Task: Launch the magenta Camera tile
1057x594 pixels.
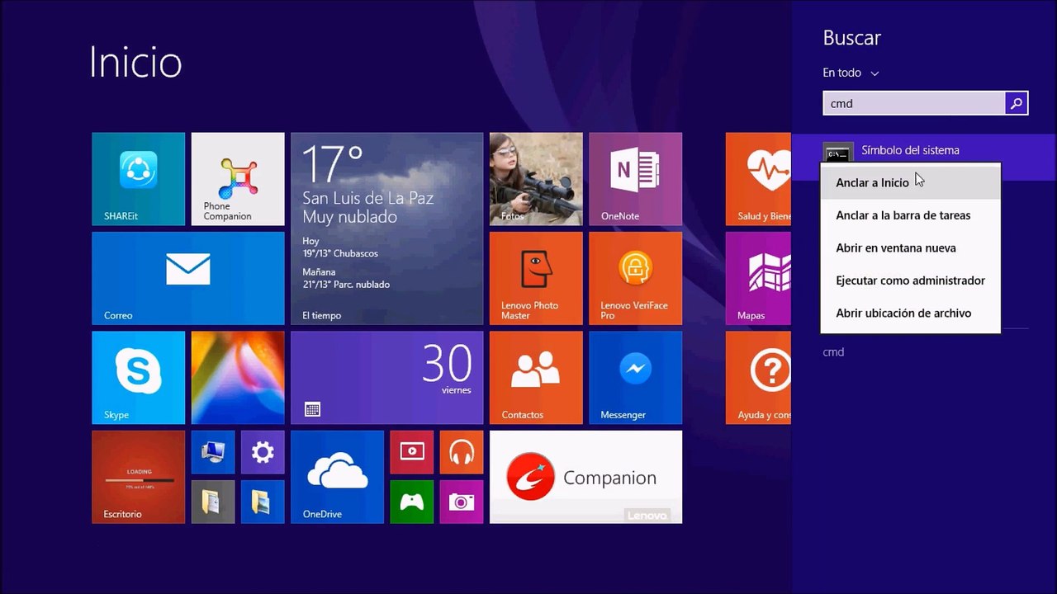Action: pyautogui.click(x=462, y=502)
